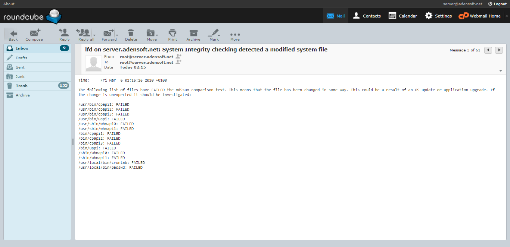Screen dimensions: 510x247
Task: Go to the next message arrow
Action: tap(499, 50)
